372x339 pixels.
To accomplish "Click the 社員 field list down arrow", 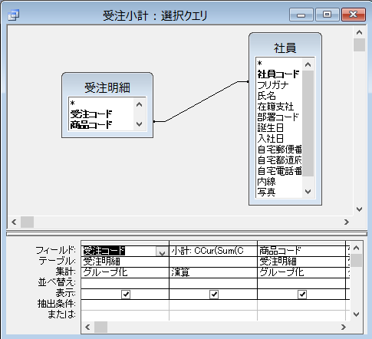I will coord(308,192).
